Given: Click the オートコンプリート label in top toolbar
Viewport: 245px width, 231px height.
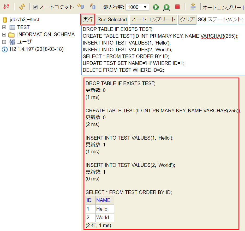Looking at the screenshot, I should [x=223, y=7].
